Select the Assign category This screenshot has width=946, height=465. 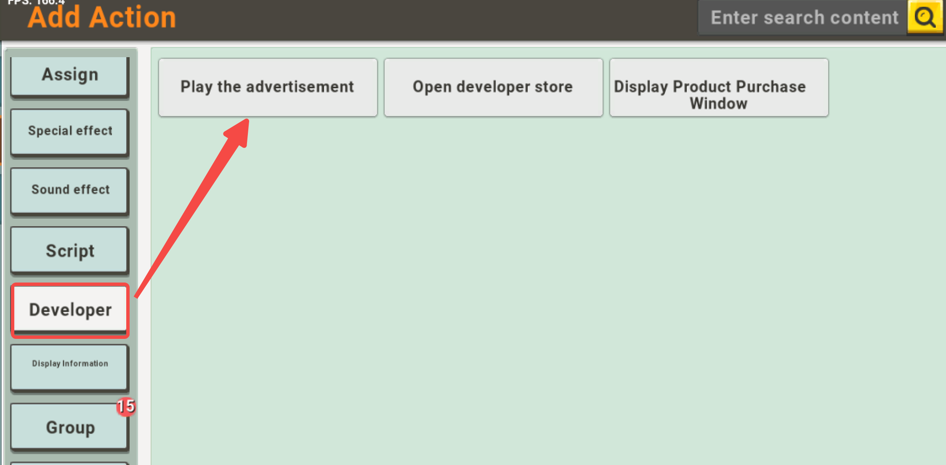pyautogui.click(x=70, y=75)
